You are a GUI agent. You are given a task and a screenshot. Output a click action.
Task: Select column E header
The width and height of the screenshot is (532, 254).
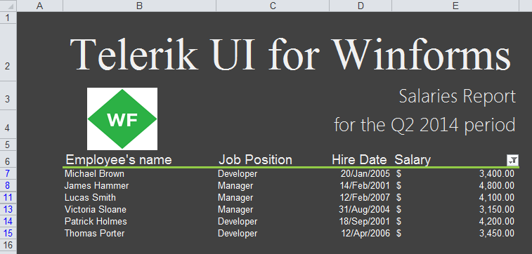(x=455, y=6)
